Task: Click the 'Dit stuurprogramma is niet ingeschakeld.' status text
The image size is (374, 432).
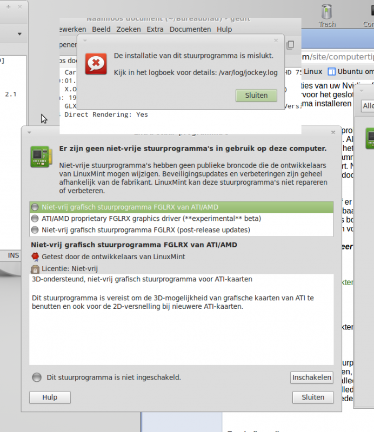Action: (113, 377)
